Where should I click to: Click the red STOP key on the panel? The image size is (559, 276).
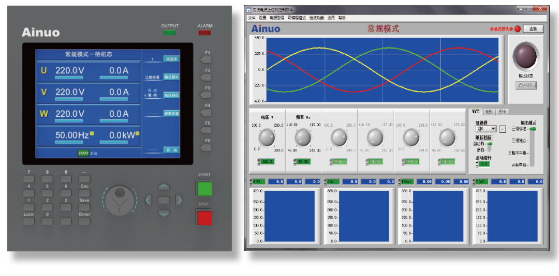(x=204, y=218)
